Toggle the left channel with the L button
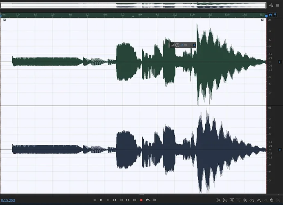The height and width of the screenshot is (205, 283). click(x=280, y=62)
